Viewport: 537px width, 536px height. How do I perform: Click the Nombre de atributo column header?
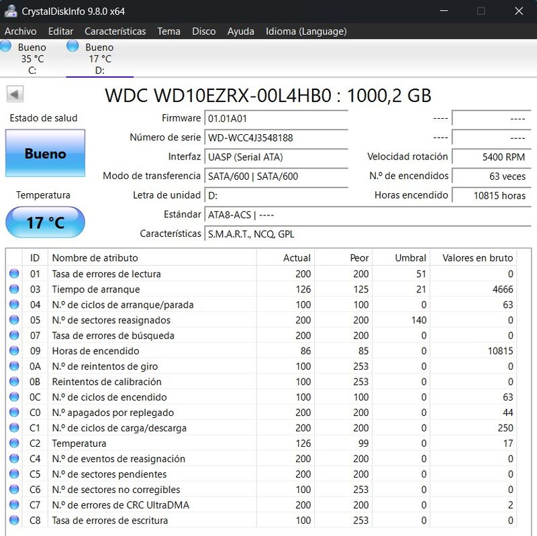click(x=152, y=258)
